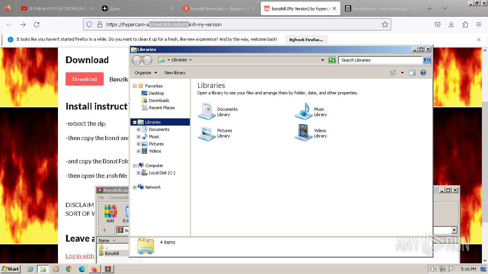This screenshot has height=274, width=488.
Task: Expand Pictures node in navigation tree
Action: click(139, 144)
